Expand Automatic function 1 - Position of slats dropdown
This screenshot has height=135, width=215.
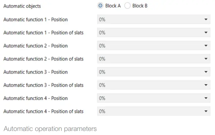(x=153, y=33)
